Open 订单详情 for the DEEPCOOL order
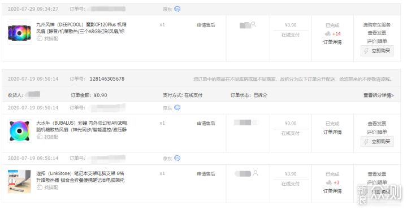407x210 pixels. point(332,42)
